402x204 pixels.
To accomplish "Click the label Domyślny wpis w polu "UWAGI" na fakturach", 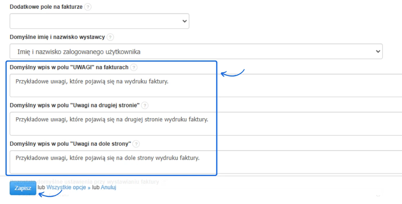I will pos(69,67).
